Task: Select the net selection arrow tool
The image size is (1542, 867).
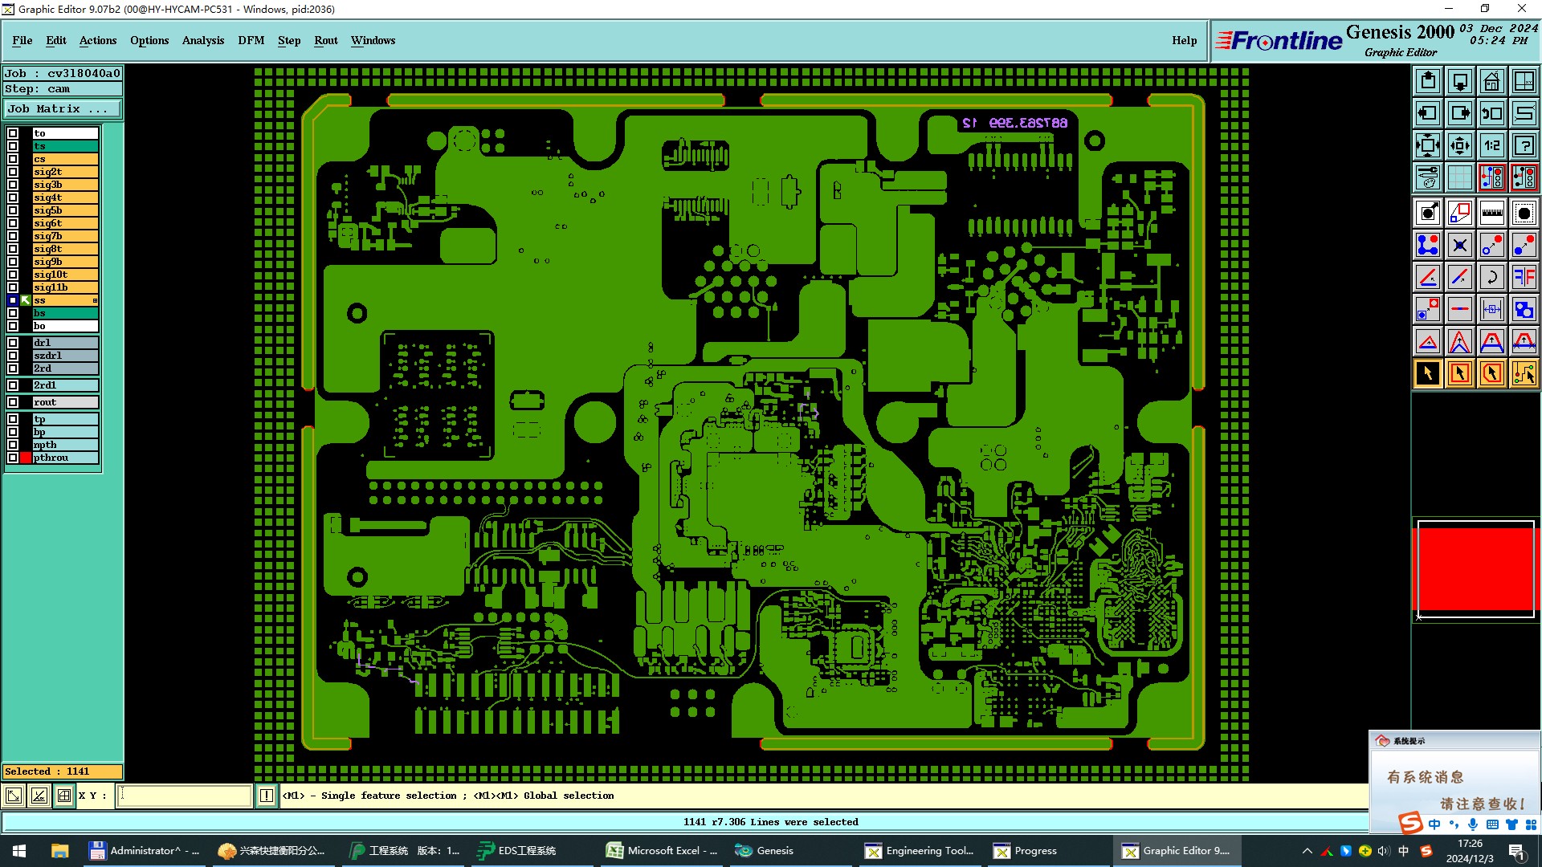Action: coord(1524,373)
